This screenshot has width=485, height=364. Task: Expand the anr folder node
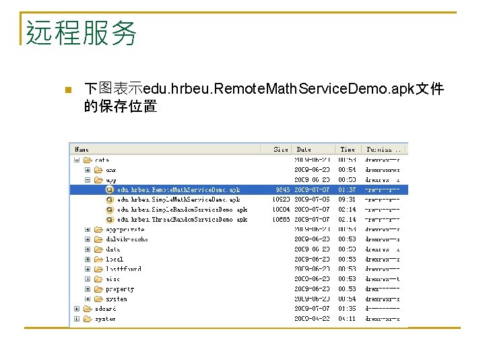pyautogui.click(x=88, y=170)
